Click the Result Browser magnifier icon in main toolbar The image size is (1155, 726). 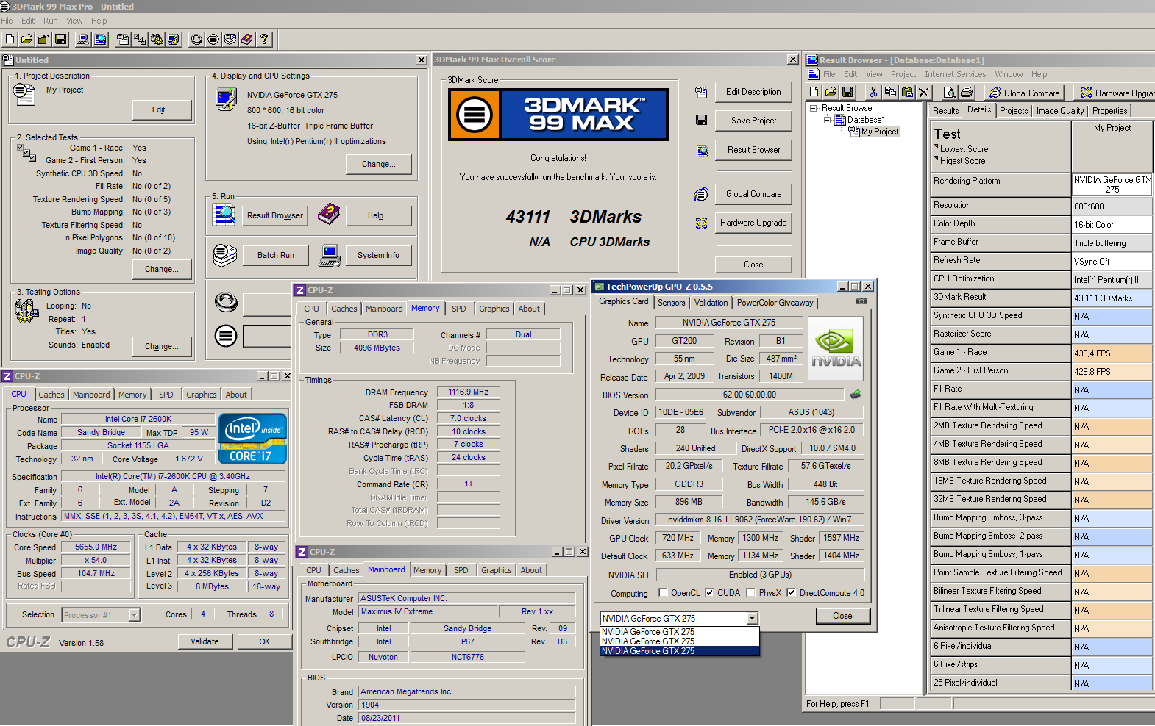[x=100, y=39]
